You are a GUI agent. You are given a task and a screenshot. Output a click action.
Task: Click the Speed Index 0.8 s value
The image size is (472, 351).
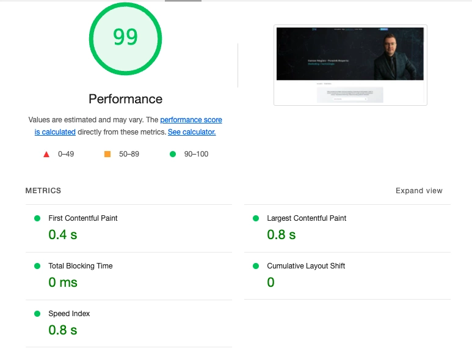pyautogui.click(x=63, y=330)
